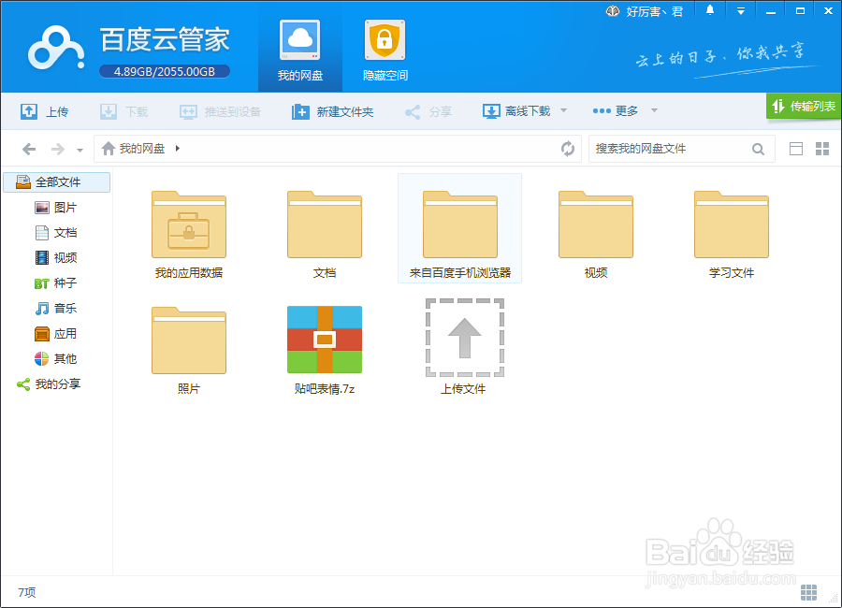
Task: Click the 离线下载 button
Action: pos(516,111)
